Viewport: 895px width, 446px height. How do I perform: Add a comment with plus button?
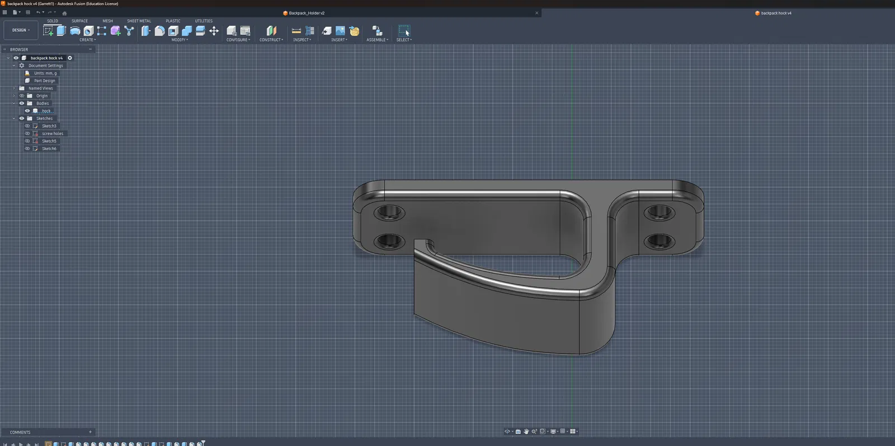(90, 432)
